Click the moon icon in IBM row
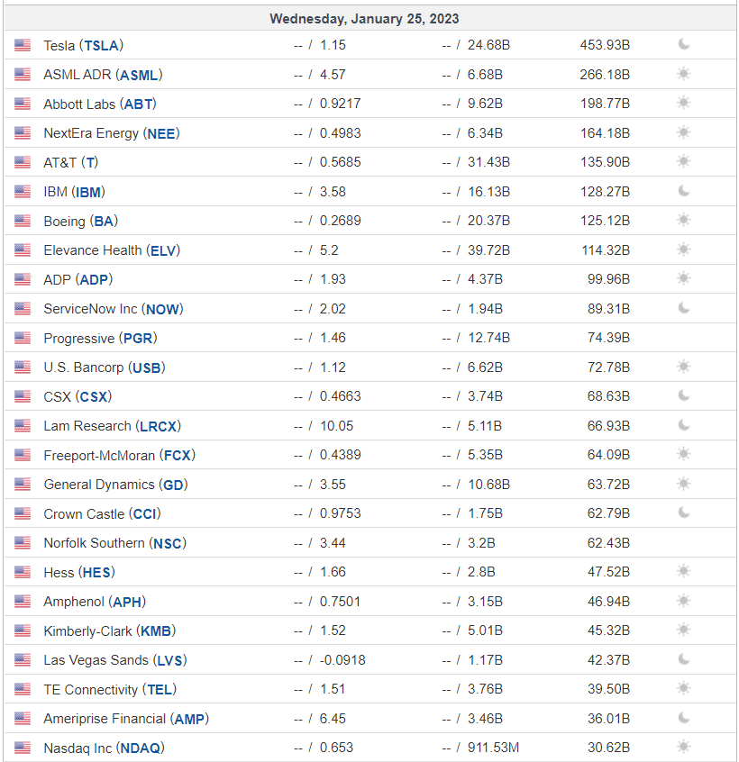The height and width of the screenshot is (762, 739). pyautogui.click(x=683, y=191)
